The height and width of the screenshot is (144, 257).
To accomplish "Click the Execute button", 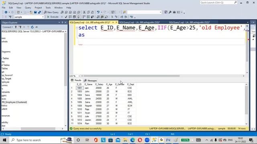I will point(53,17).
